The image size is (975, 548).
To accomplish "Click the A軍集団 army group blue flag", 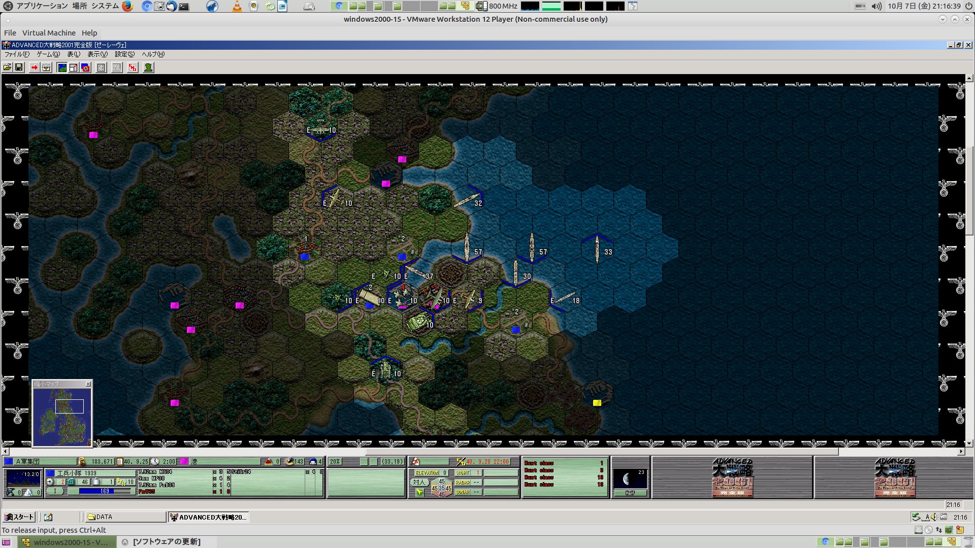I will pyautogui.click(x=9, y=462).
